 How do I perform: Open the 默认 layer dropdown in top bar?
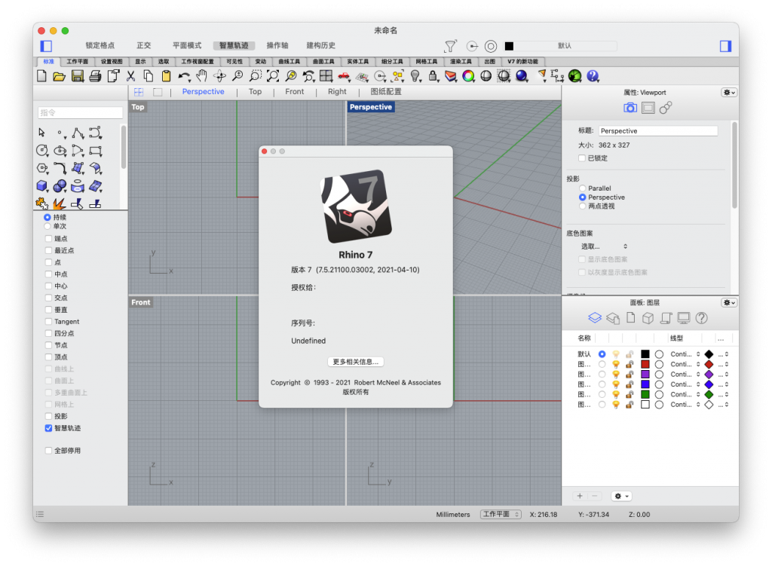[x=565, y=46]
